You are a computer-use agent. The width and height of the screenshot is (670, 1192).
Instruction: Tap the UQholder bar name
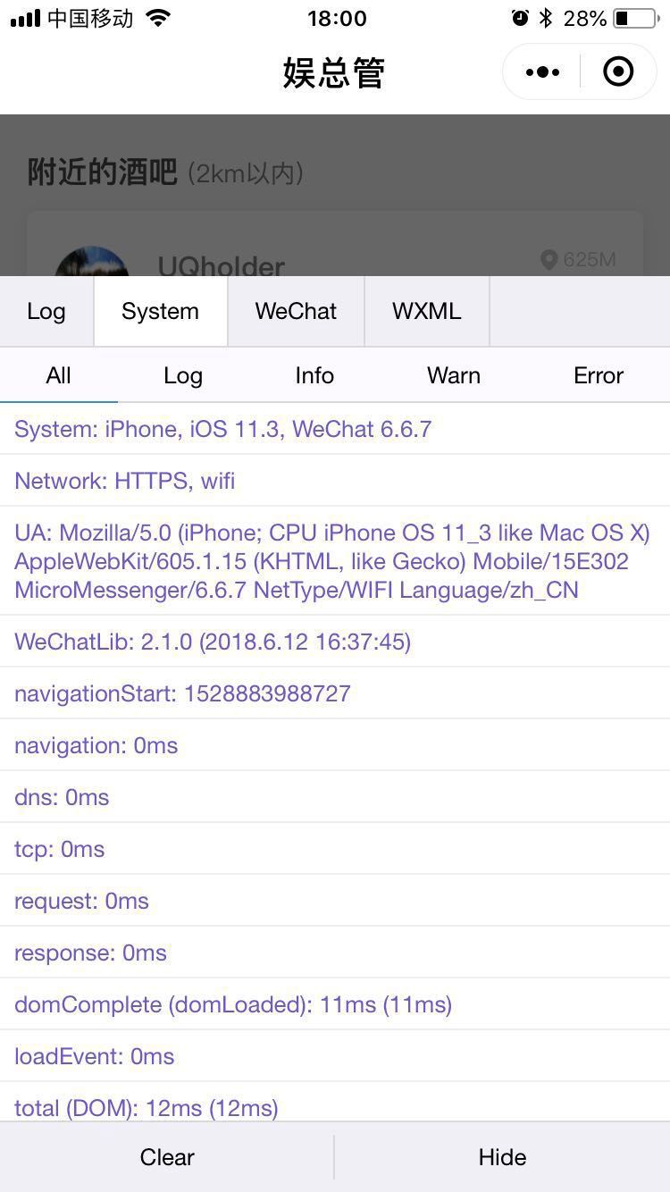[222, 265]
